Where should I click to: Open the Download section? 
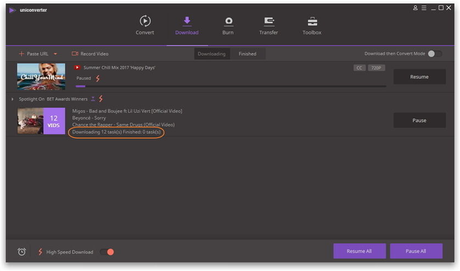coord(187,25)
